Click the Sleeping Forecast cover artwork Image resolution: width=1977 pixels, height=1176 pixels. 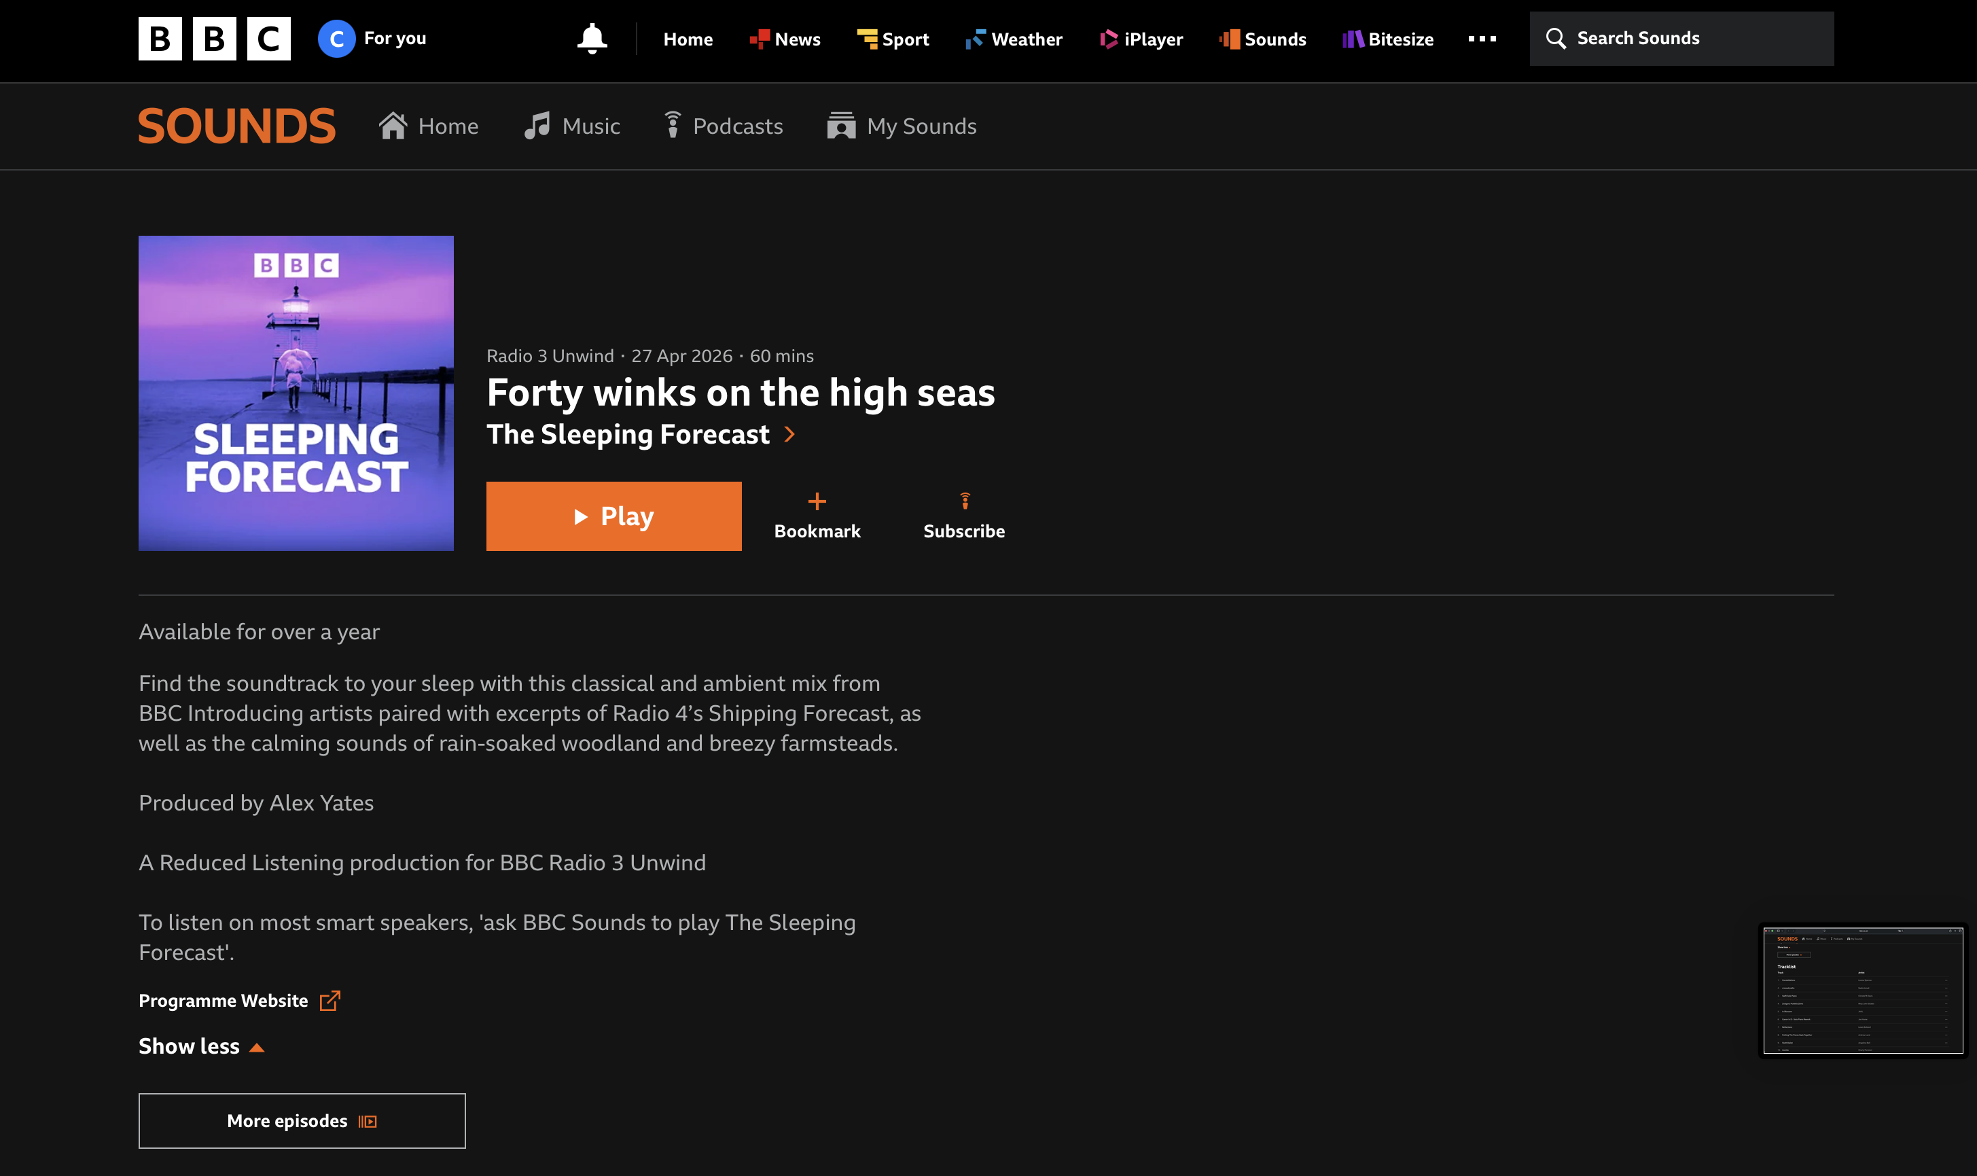click(x=296, y=393)
